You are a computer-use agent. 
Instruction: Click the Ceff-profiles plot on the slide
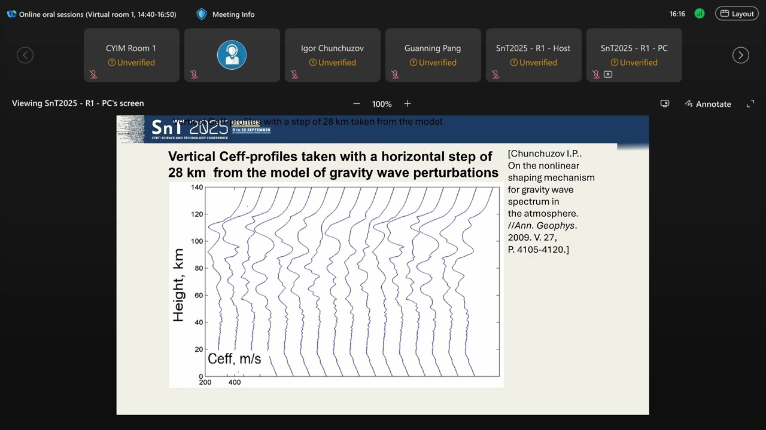pos(336,286)
